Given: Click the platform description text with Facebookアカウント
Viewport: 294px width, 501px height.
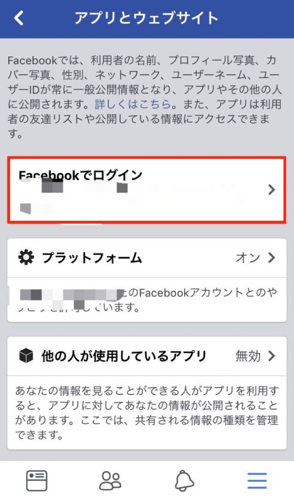Looking at the screenshot, I should pyautogui.click(x=147, y=300).
